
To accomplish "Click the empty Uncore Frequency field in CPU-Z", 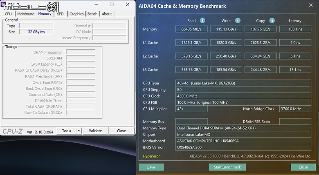I will tap(110, 38).
